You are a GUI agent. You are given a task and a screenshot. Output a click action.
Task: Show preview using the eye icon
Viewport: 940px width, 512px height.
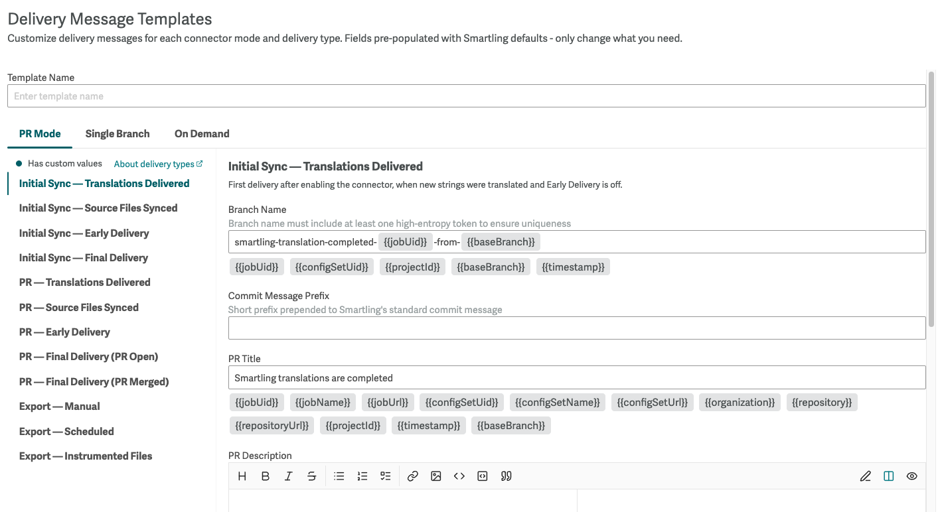(x=912, y=476)
